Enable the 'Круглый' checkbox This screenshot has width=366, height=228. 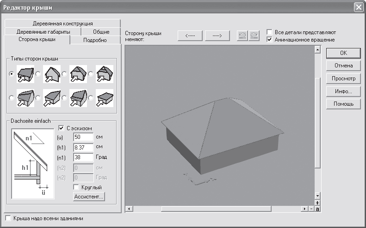pyautogui.click(x=76, y=187)
